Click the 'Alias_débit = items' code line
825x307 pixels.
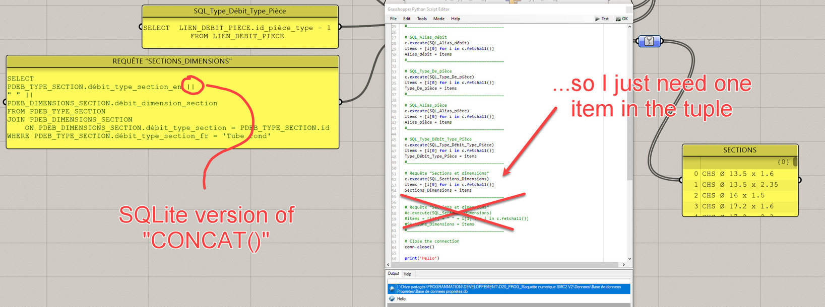pos(428,54)
